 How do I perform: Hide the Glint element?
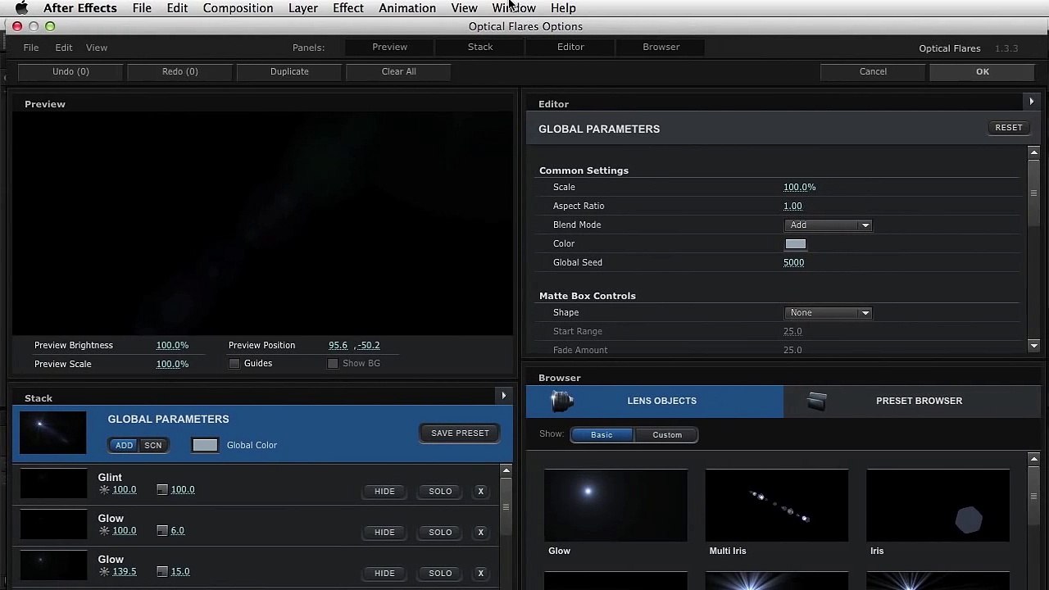(384, 491)
